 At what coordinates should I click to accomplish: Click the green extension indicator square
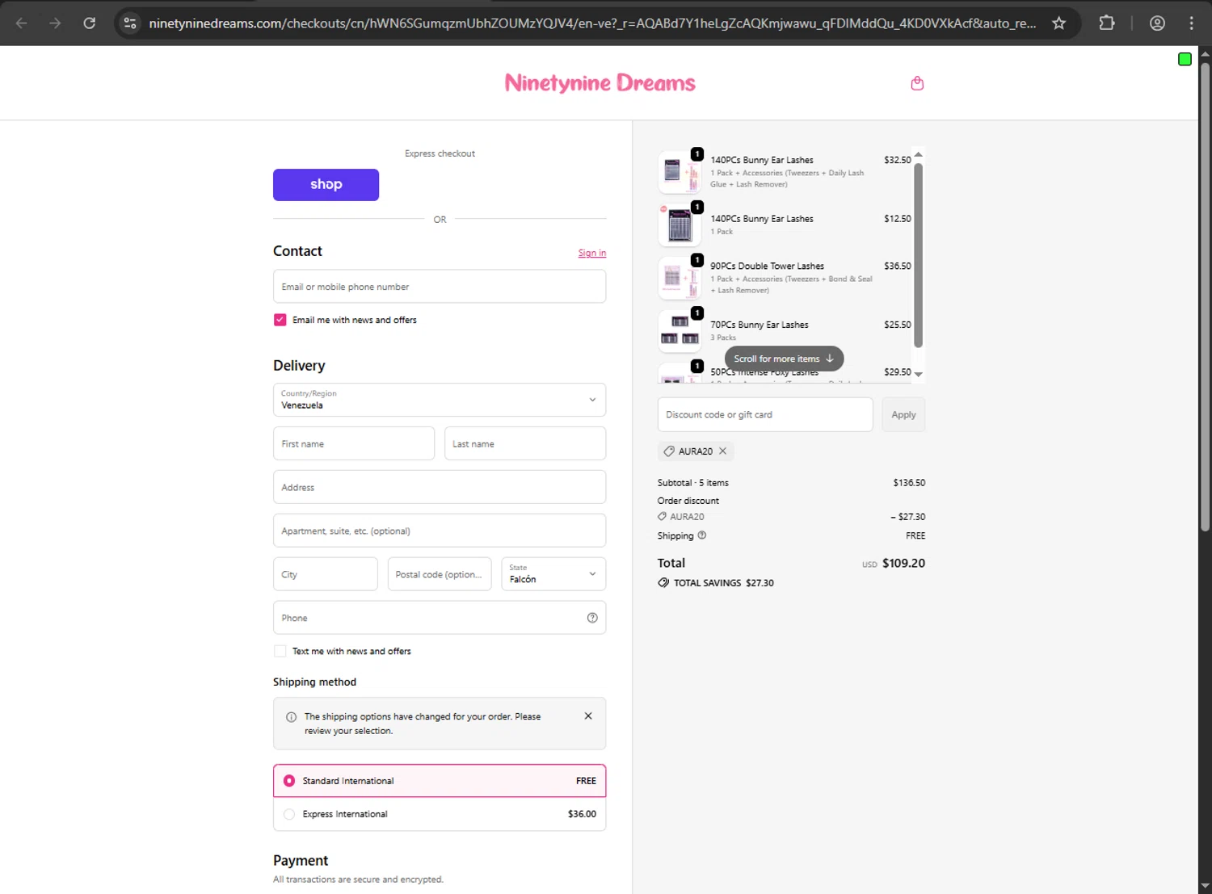tap(1185, 59)
